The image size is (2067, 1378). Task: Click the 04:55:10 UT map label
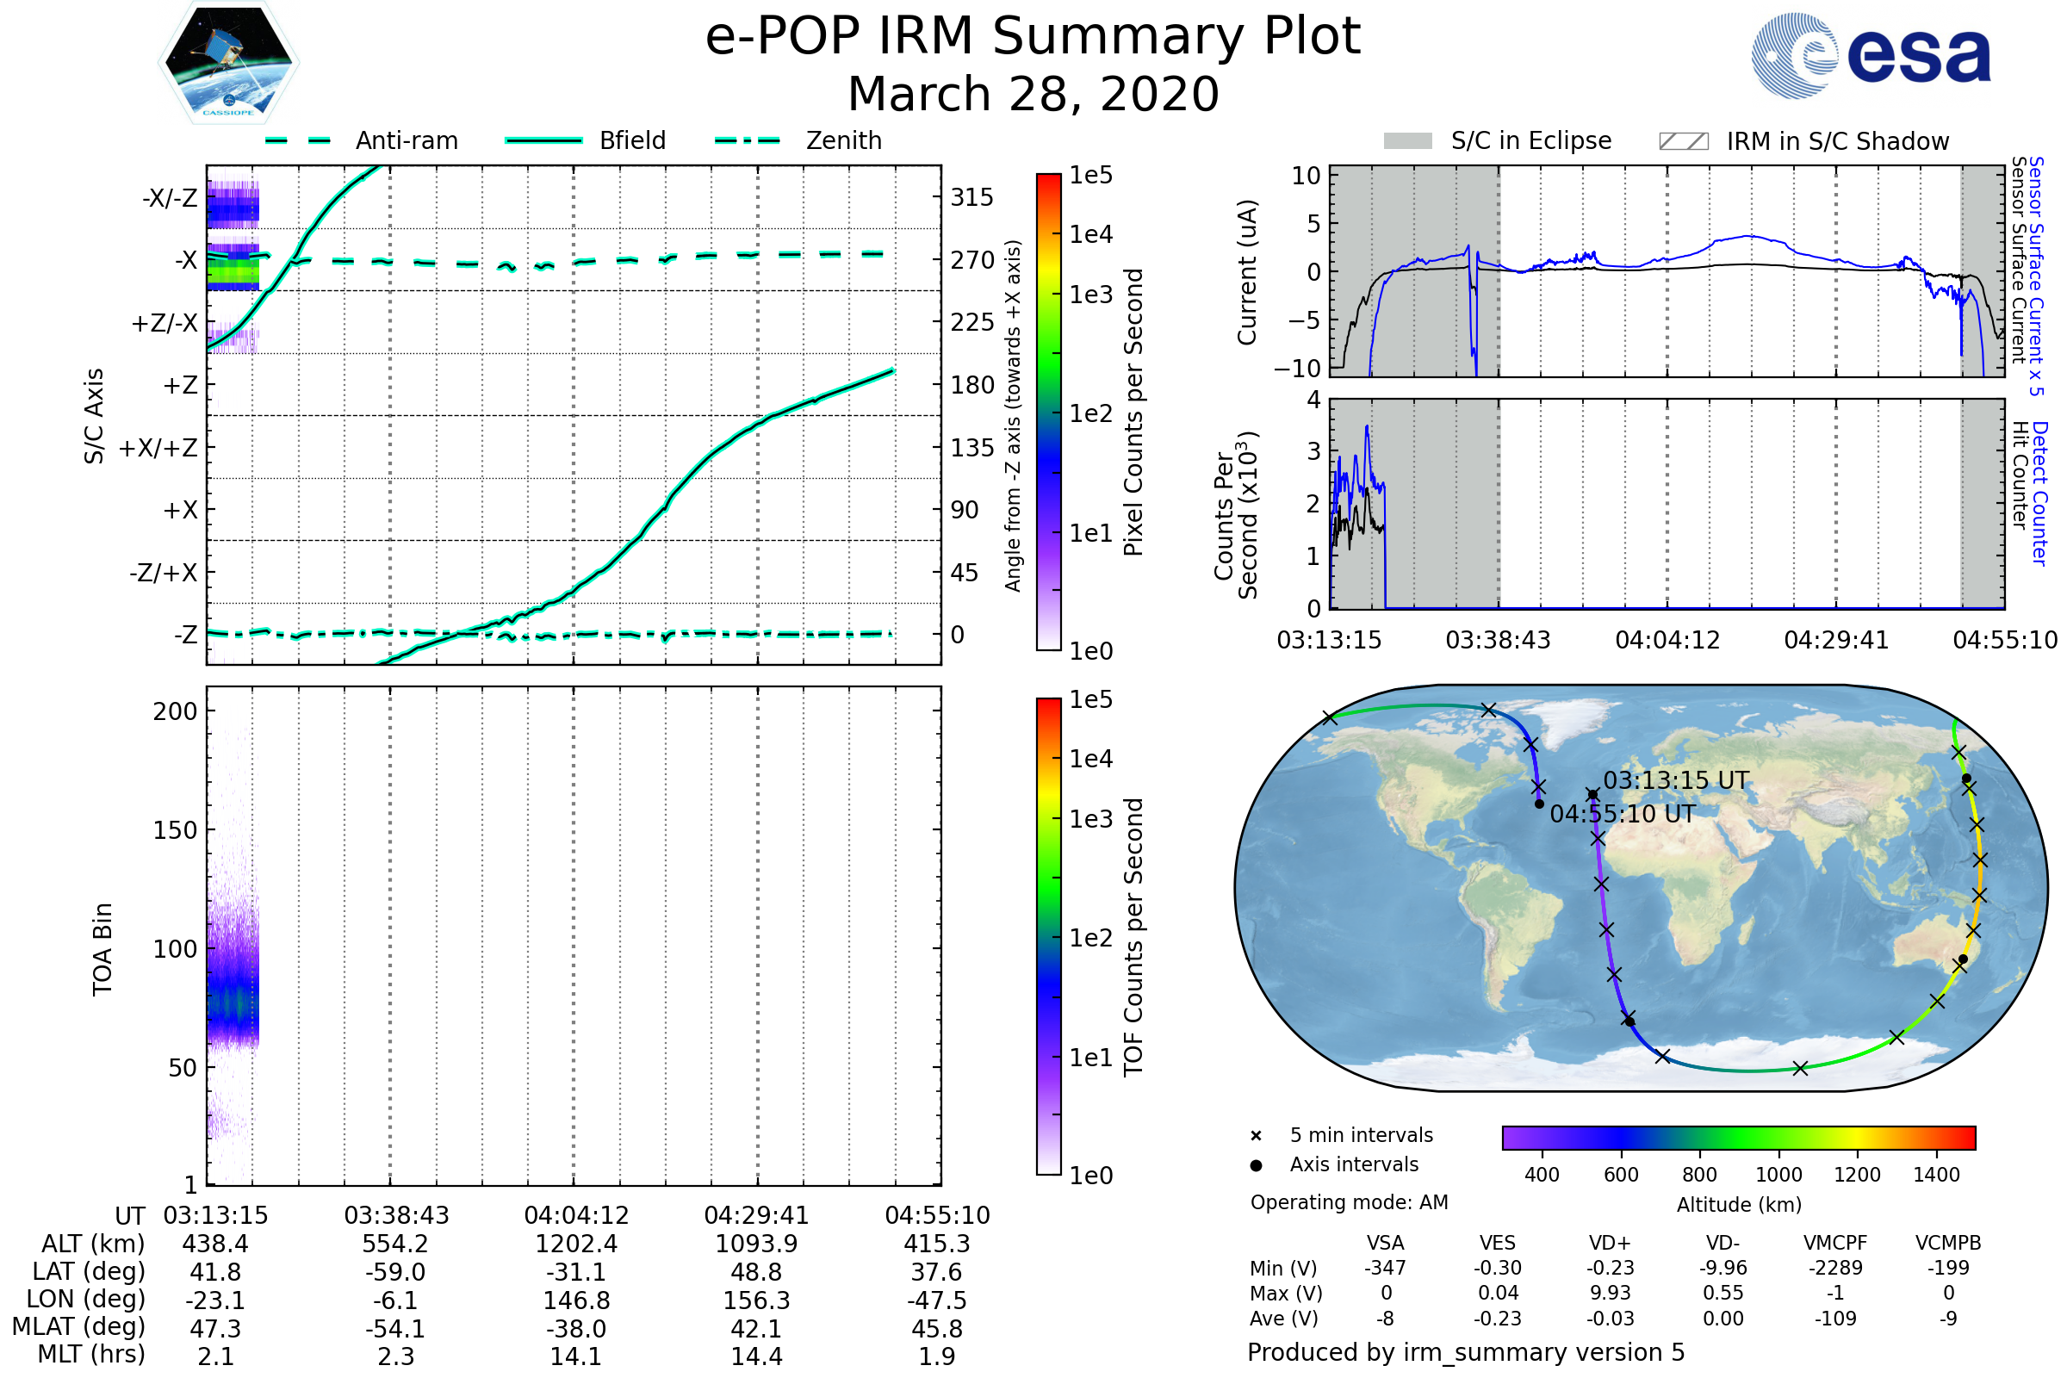pyautogui.click(x=1623, y=814)
